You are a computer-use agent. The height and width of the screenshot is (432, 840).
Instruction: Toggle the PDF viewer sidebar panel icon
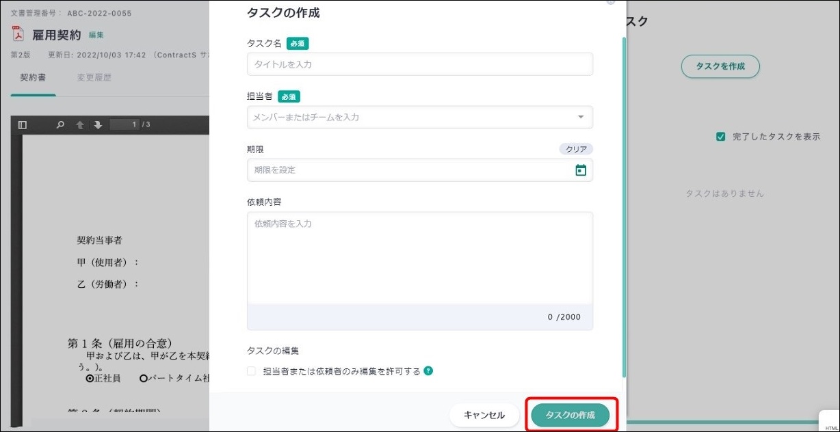23,124
